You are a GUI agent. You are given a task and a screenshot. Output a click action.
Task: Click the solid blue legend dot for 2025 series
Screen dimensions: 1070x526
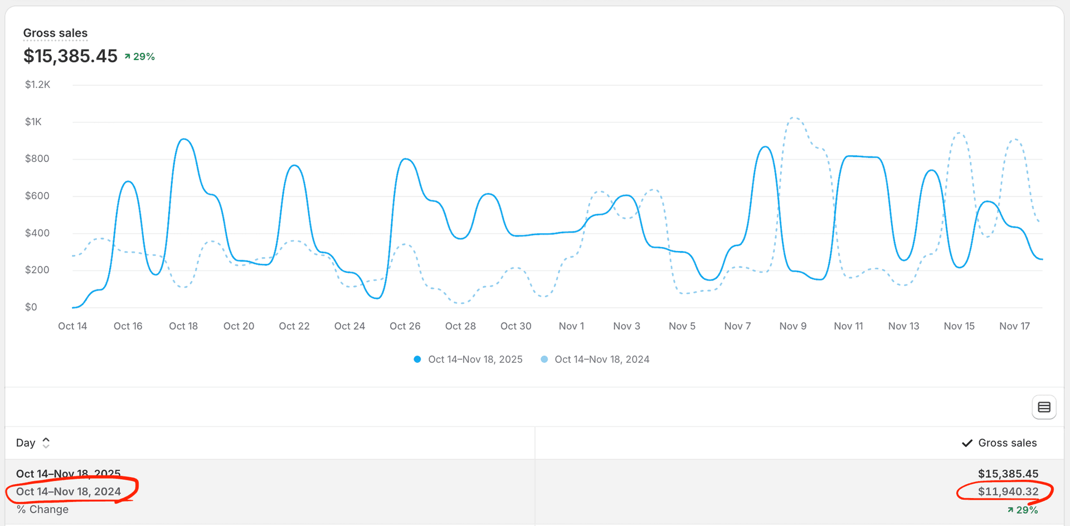pos(417,359)
